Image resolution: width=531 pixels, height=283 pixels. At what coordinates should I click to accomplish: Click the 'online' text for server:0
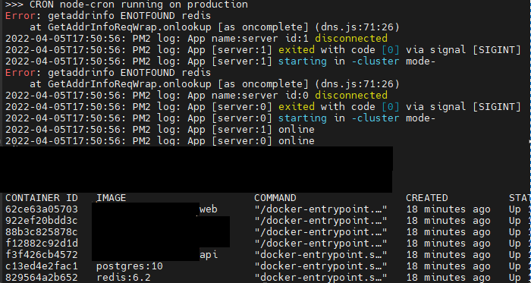297,141
